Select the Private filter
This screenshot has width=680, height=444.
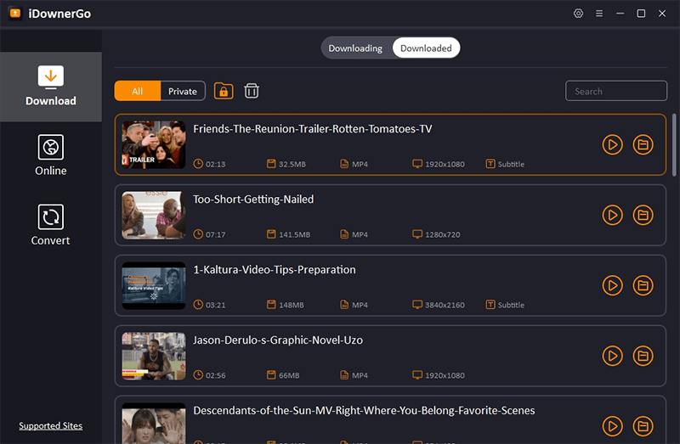coord(183,92)
